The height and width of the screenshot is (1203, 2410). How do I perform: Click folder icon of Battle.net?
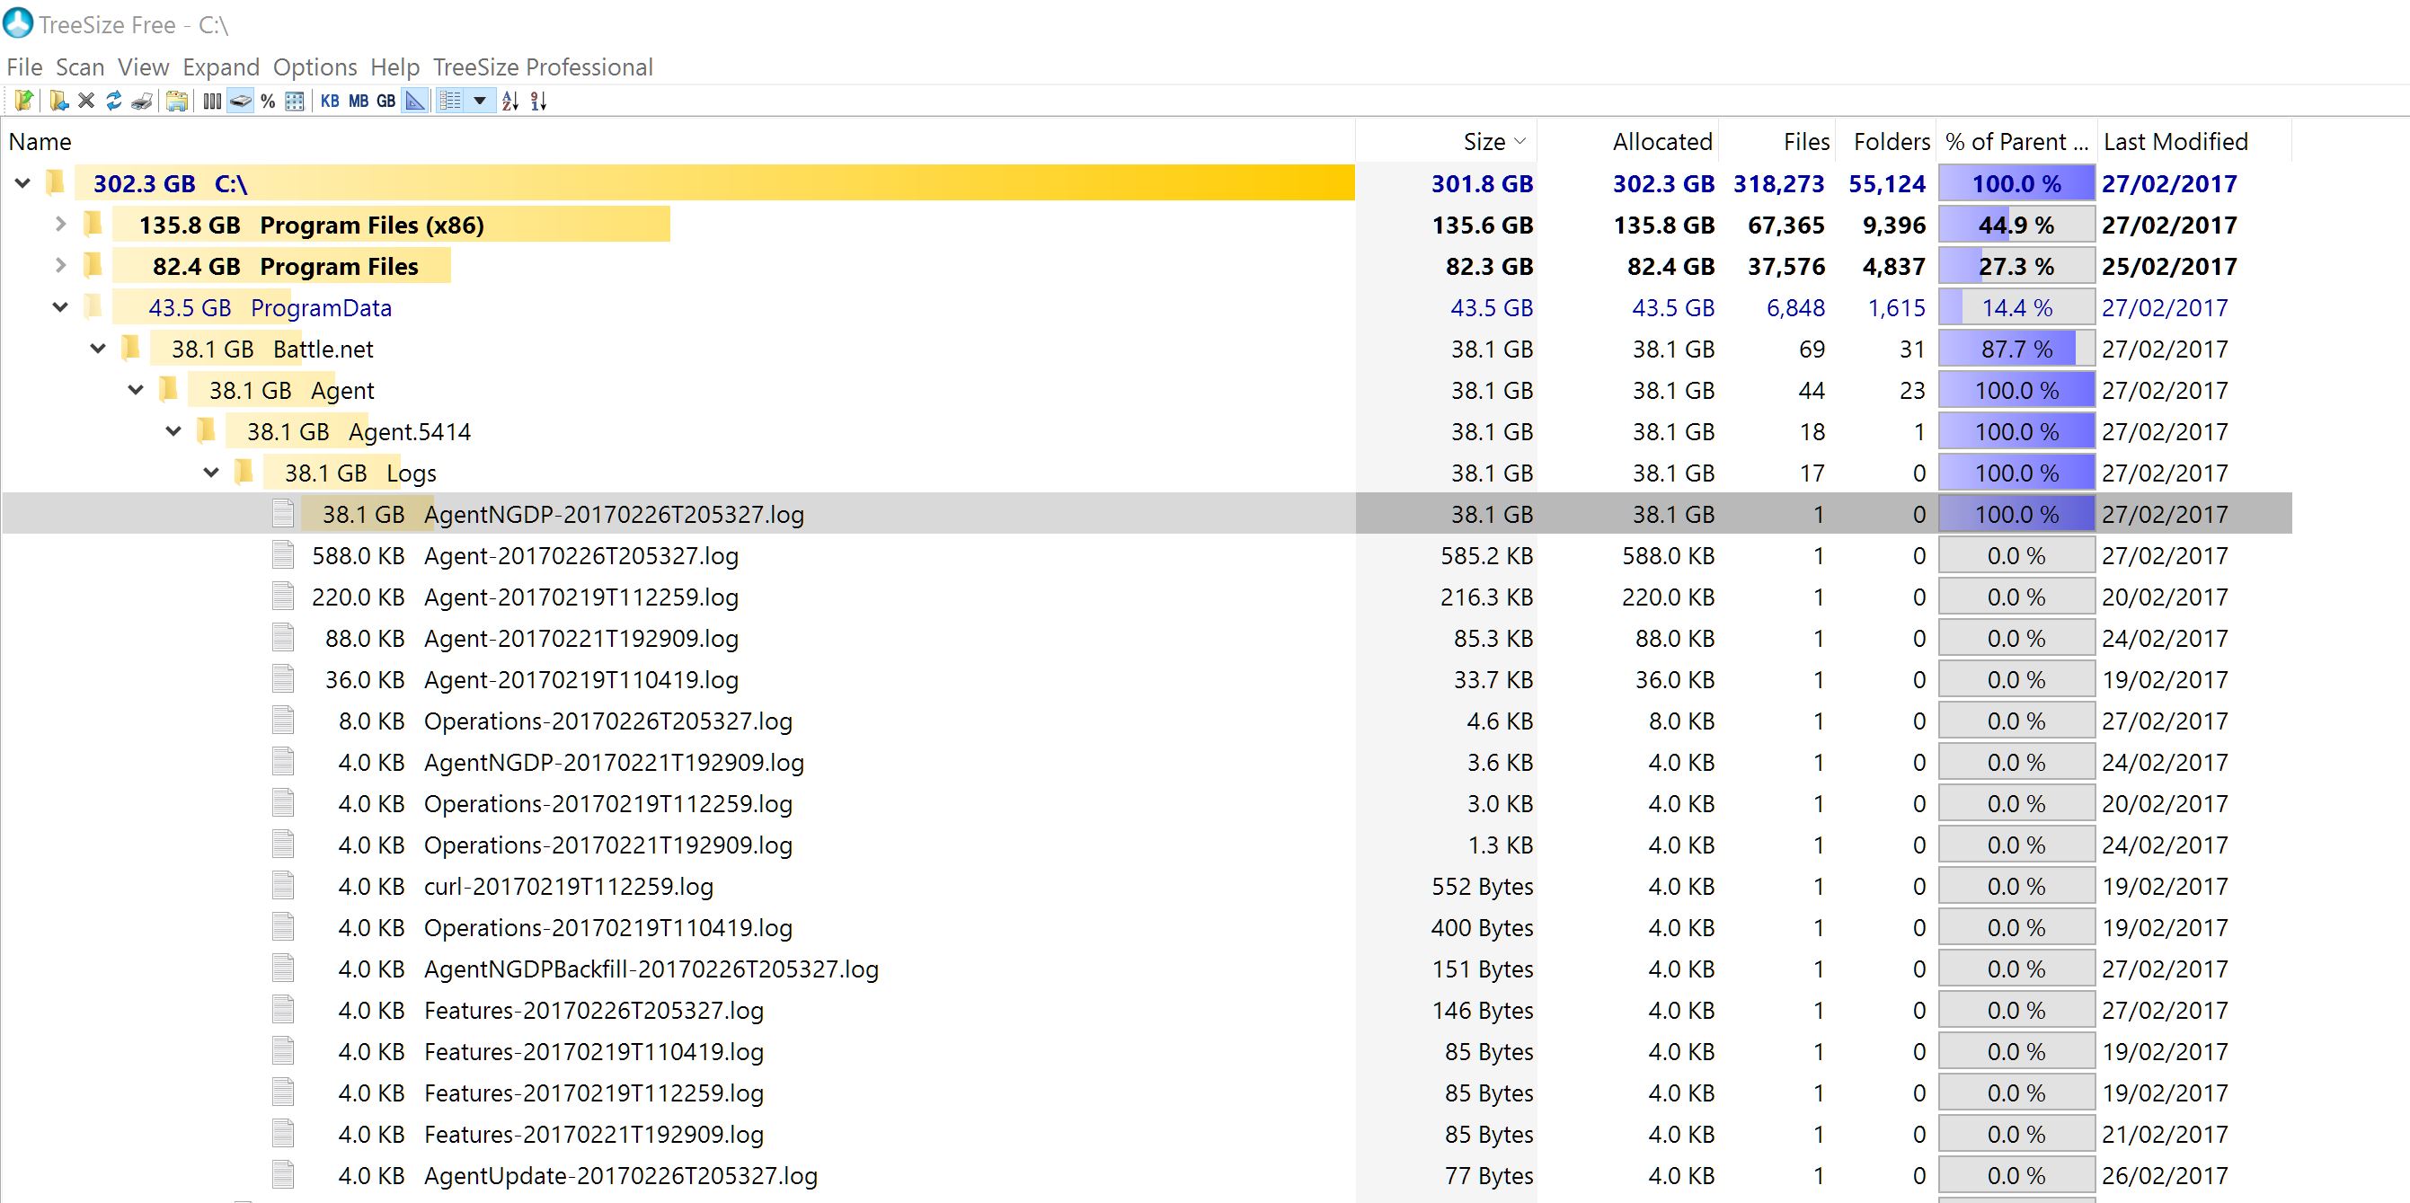130,347
